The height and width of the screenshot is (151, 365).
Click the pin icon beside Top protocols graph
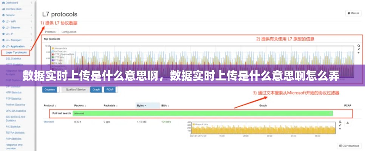359,49
